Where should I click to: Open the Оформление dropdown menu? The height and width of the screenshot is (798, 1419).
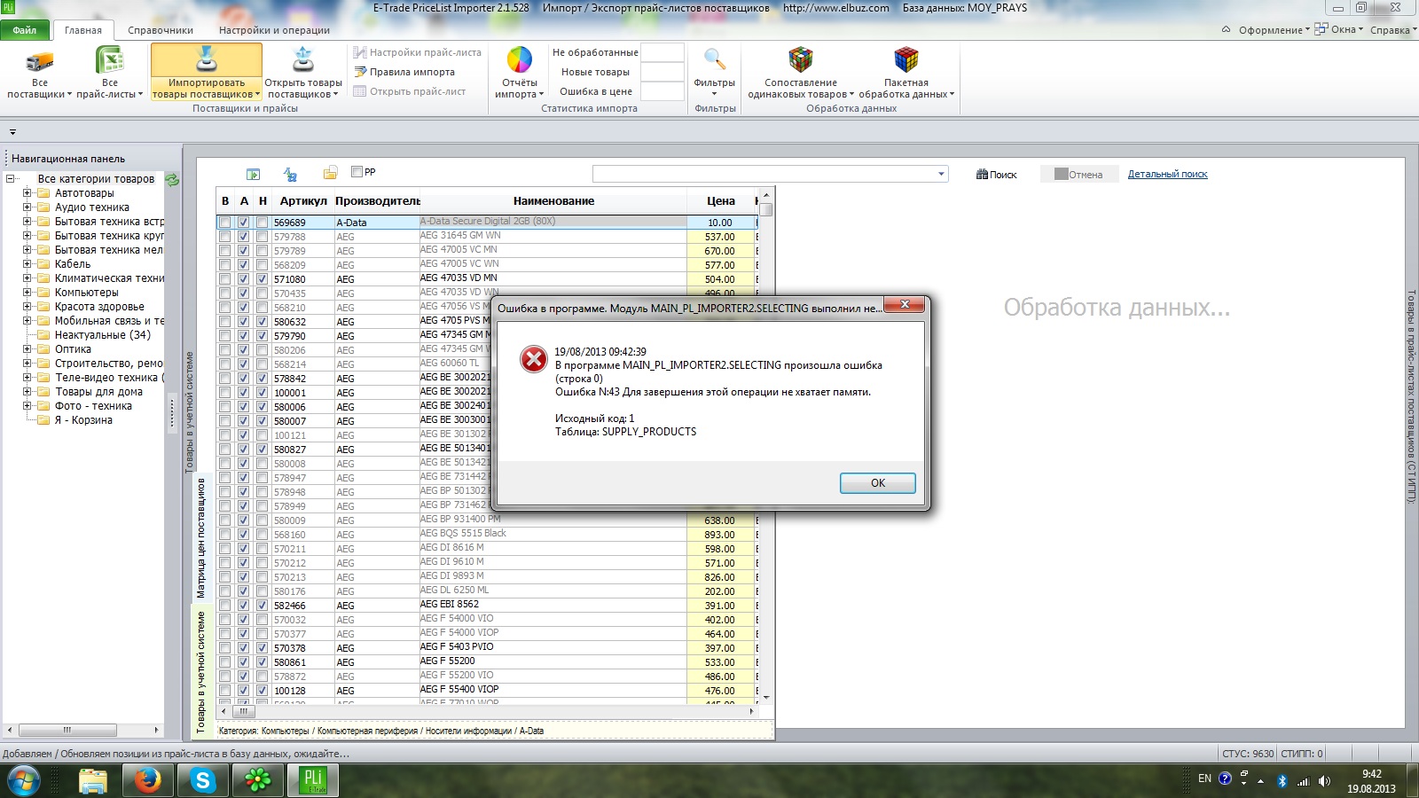tap(1274, 30)
